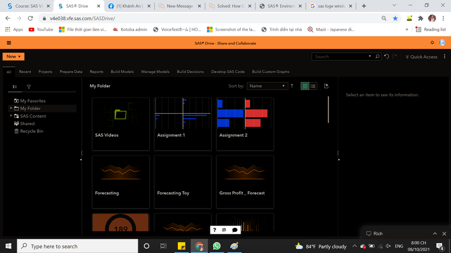Click the middle icon in the floating help bar
Screen dimensions: 451x253
(224, 230)
